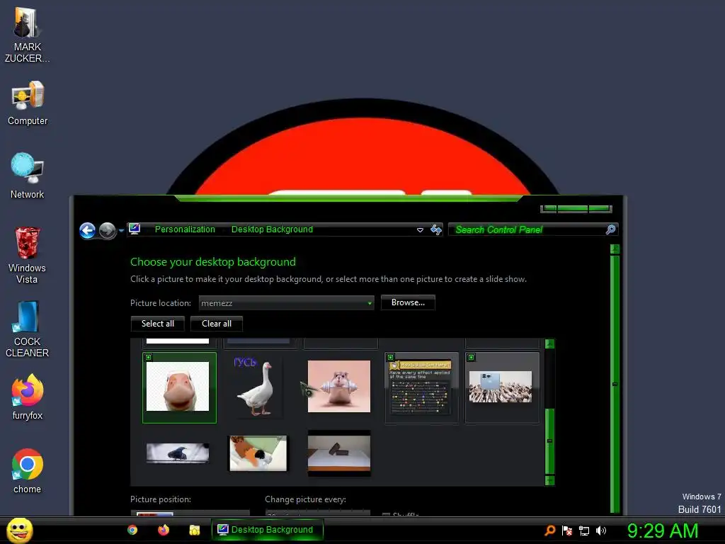Click the 'Choose your desktop background' heading
Screen dimensions: 725x544
coord(212,262)
